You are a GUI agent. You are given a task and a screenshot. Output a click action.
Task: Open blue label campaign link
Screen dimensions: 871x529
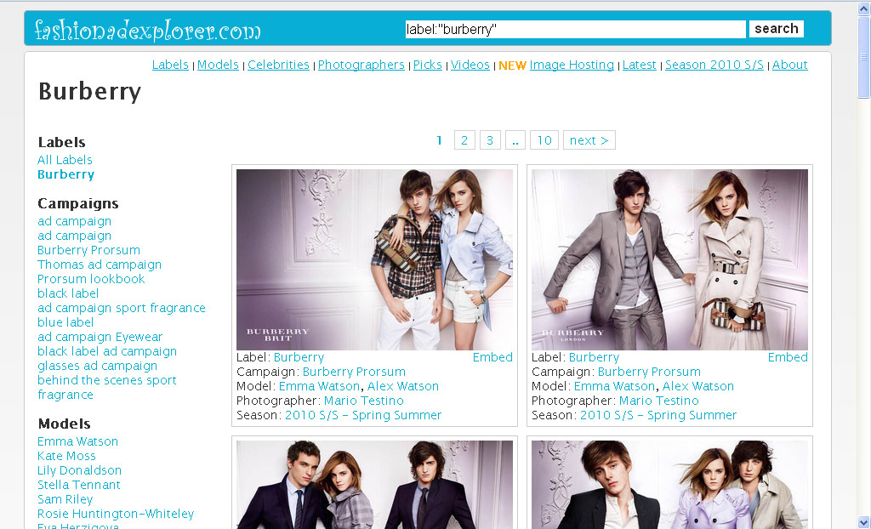[x=65, y=322]
